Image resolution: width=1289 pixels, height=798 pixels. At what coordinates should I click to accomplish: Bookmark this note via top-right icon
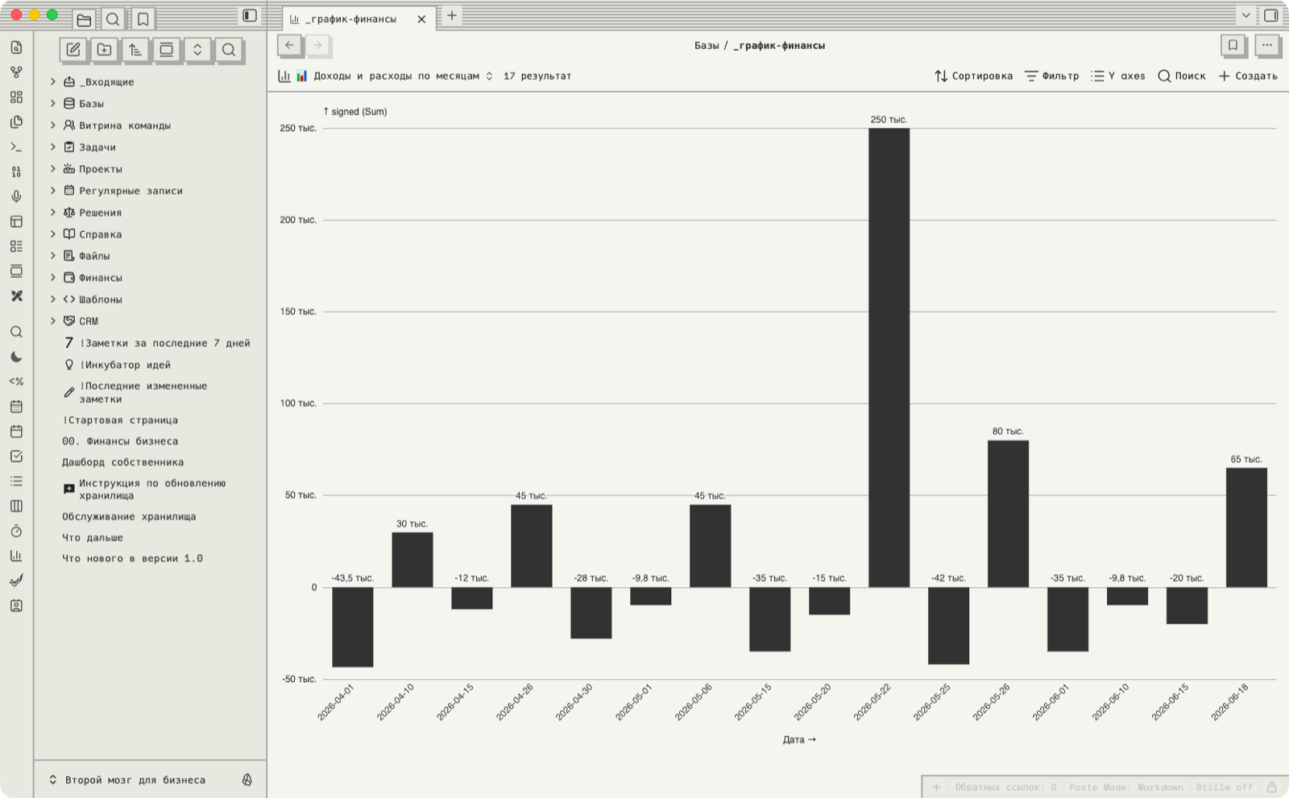click(x=1233, y=46)
